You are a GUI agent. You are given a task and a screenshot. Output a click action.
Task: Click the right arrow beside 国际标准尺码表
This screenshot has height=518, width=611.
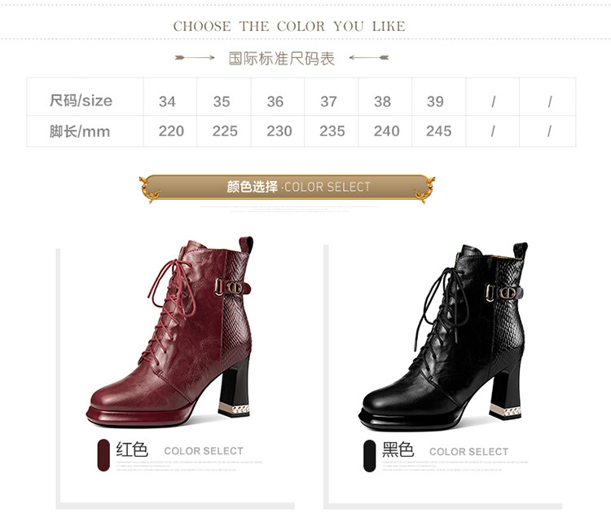[x=368, y=58]
